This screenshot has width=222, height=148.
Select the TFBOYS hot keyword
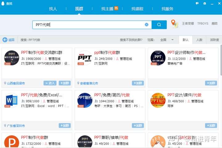click(203, 23)
